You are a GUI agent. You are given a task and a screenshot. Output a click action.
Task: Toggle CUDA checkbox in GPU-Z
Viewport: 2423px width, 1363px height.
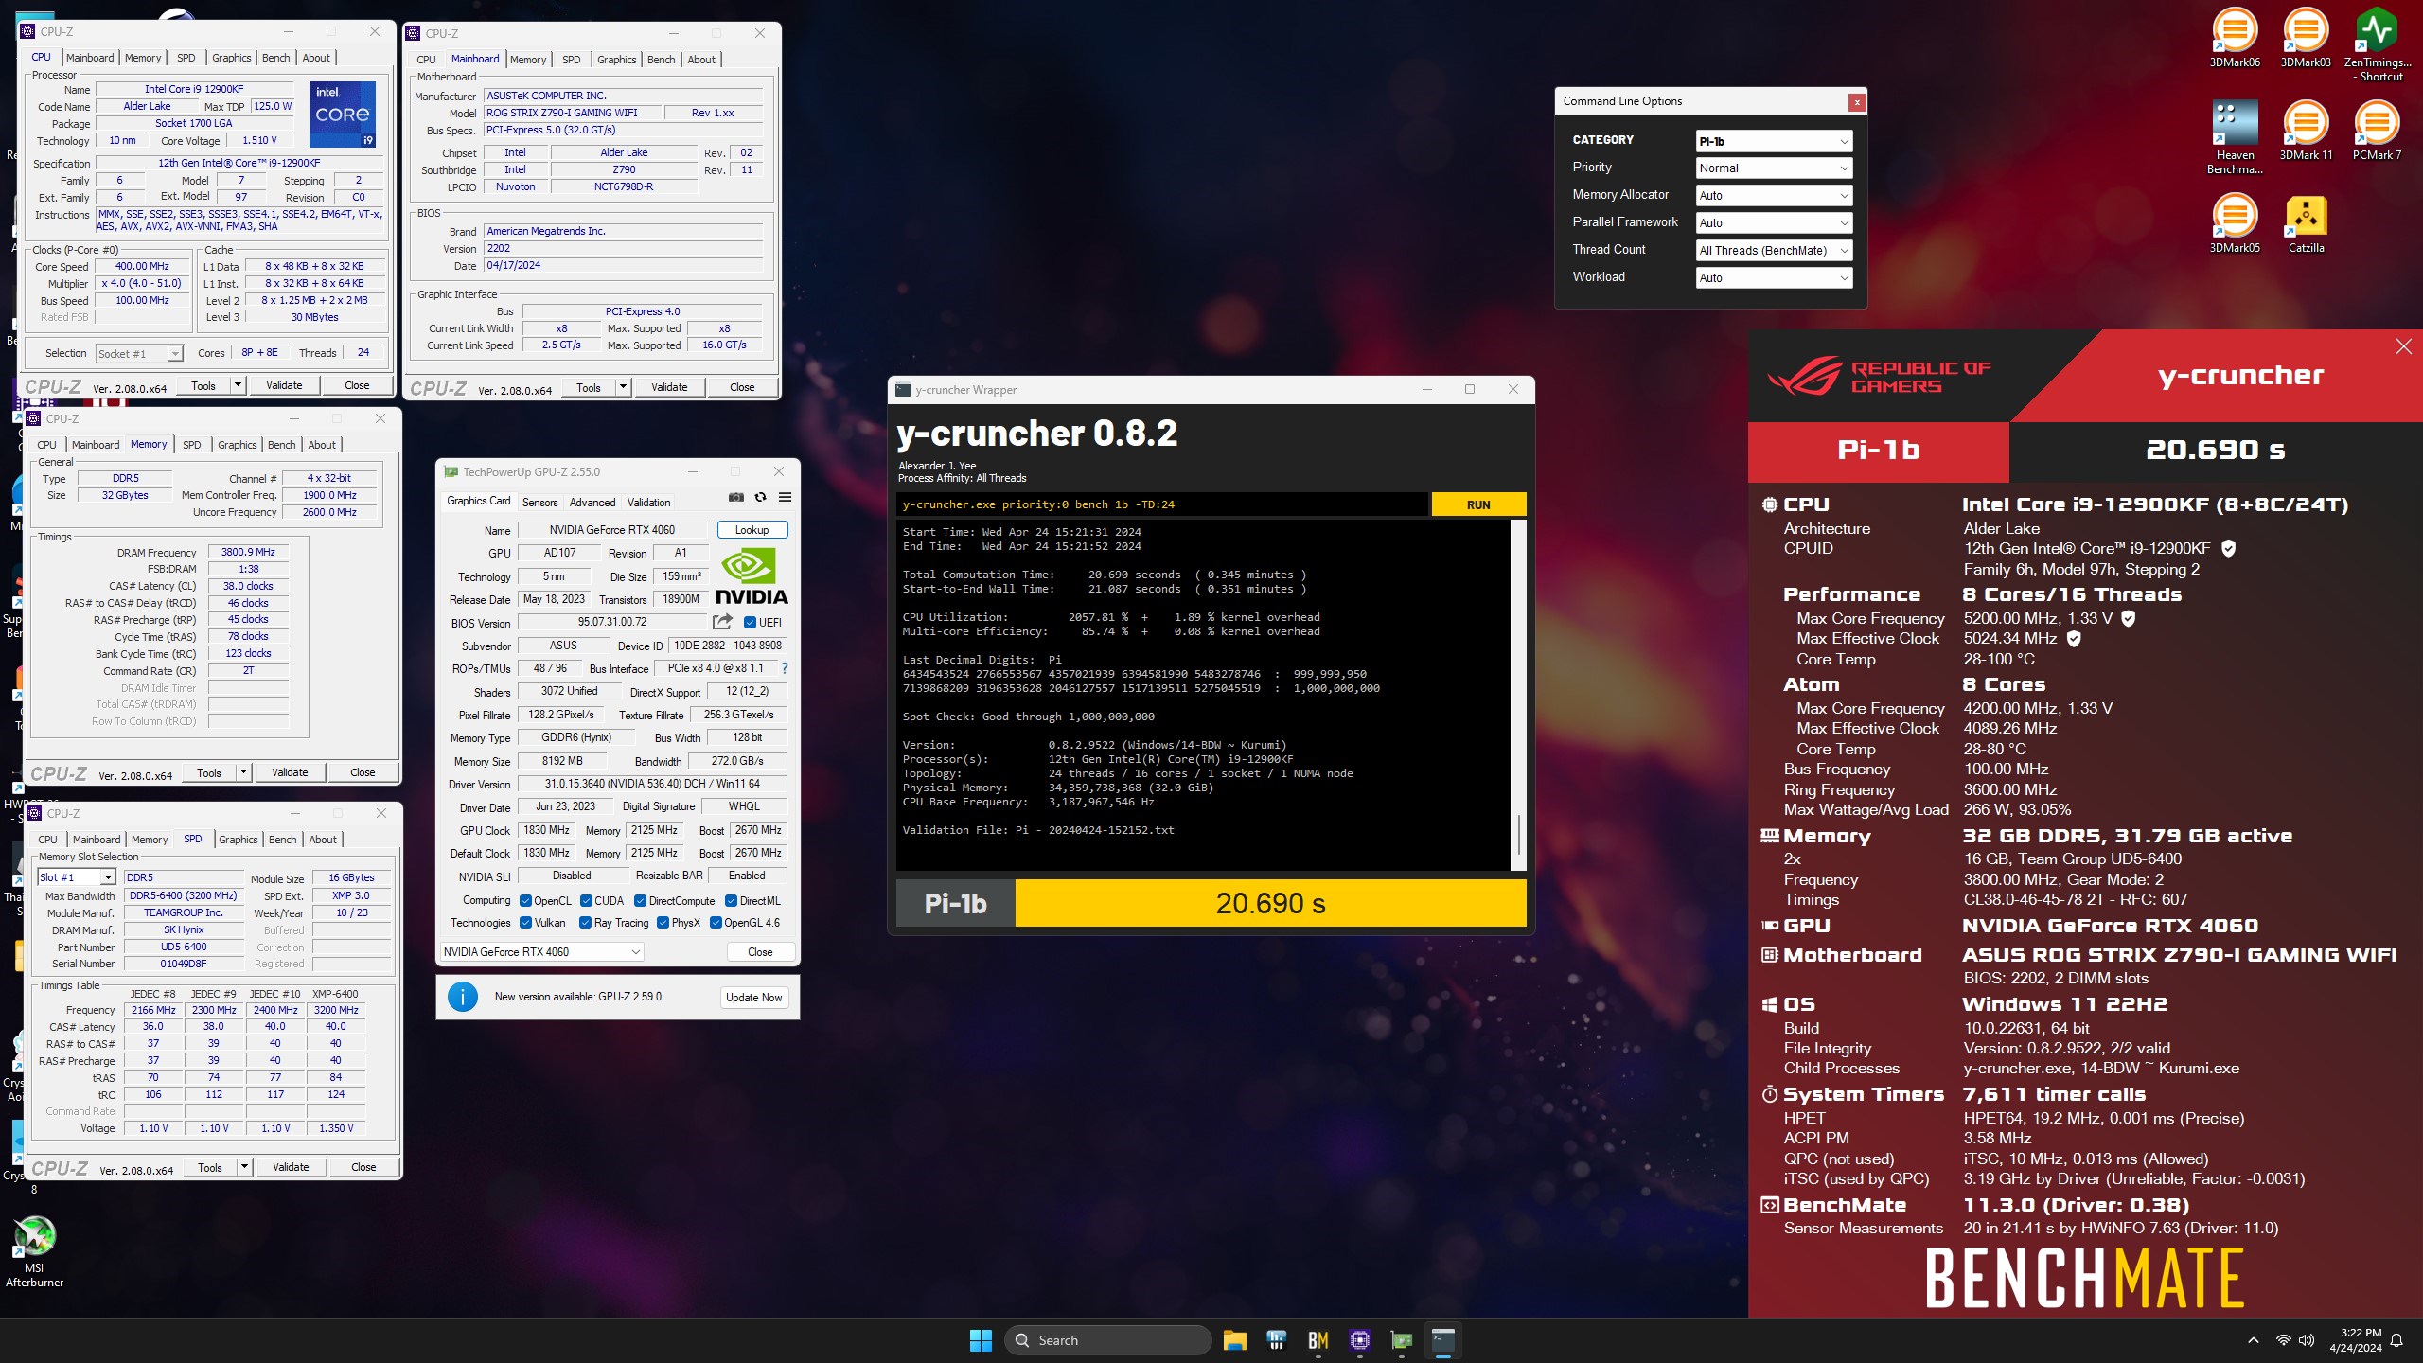pyautogui.click(x=586, y=901)
